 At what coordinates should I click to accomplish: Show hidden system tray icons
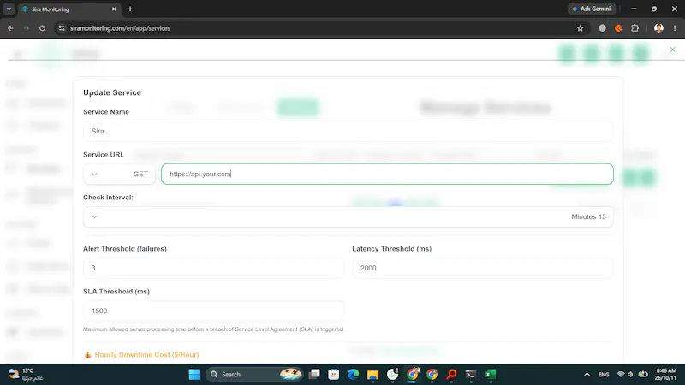coord(587,374)
